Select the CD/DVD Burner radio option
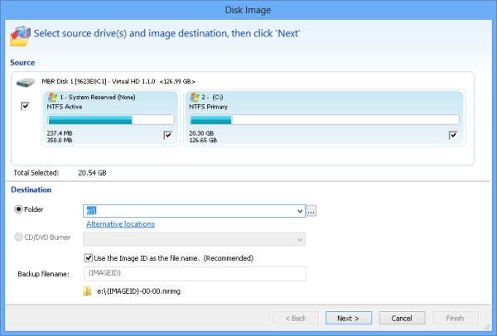This screenshot has height=336, width=497. pos(20,238)
